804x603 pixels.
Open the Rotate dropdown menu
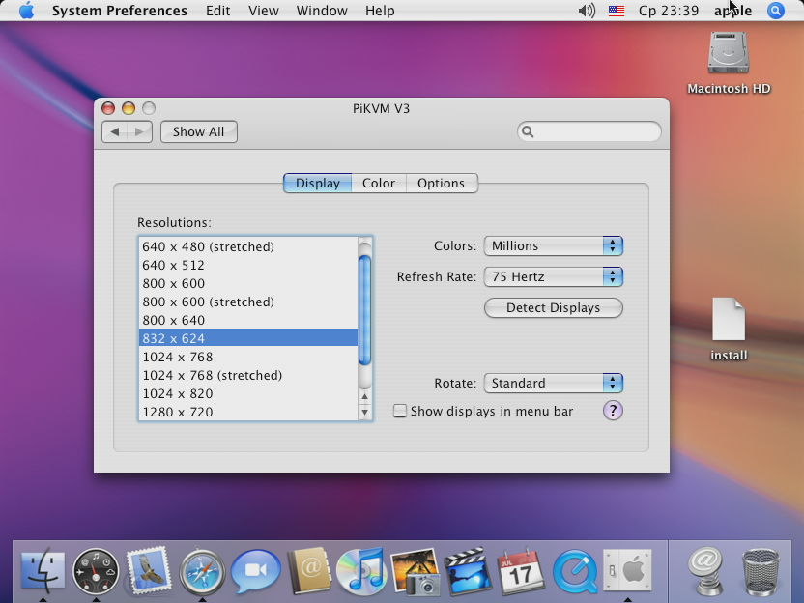(553, 384)
